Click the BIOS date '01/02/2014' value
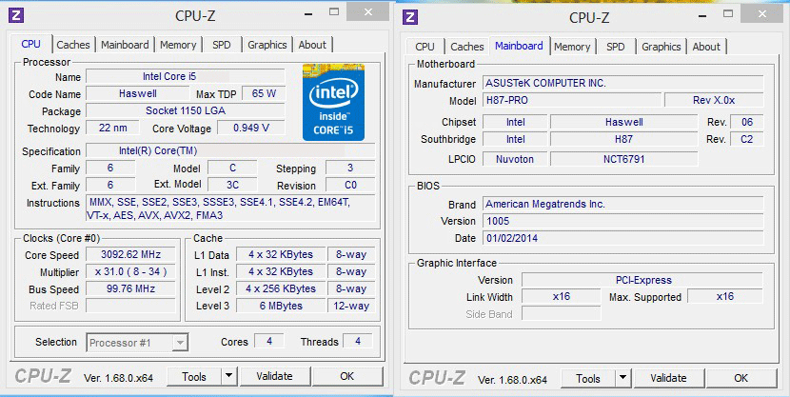Screen dimensions: 790x397 tap(623, 238)
